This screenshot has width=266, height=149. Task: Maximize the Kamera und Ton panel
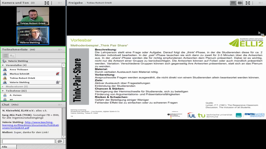coord(47,3)
